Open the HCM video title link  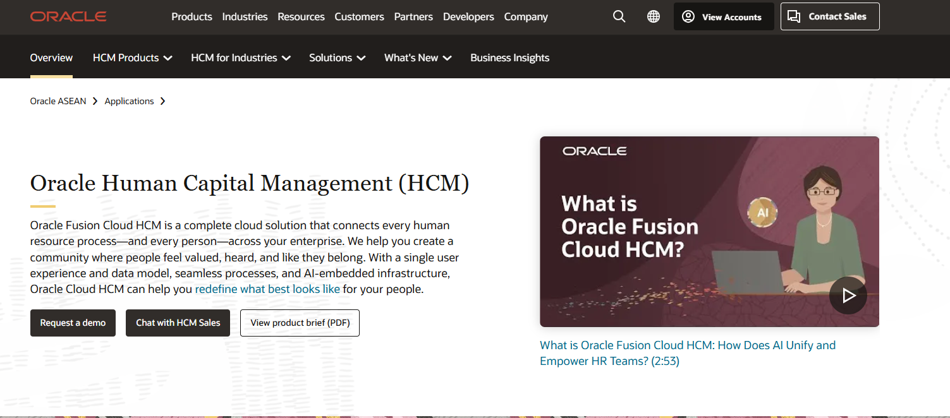tap(687, 352)
